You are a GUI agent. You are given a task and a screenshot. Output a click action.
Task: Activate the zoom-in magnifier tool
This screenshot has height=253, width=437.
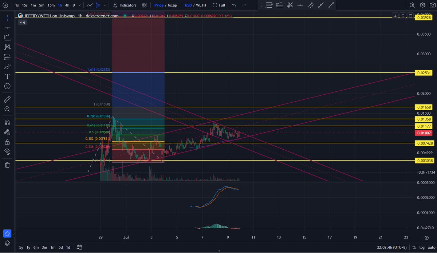pyautogui.click(x=7, y=109)
